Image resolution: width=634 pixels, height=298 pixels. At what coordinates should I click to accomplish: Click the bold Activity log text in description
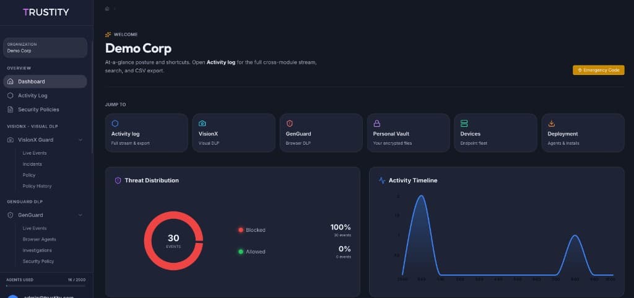[x=221, y=63]
